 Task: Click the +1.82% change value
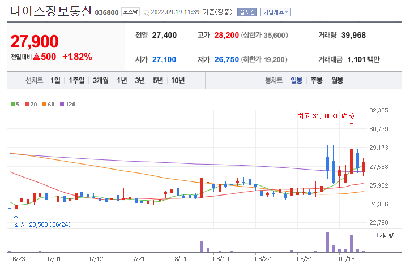click(x=77, y=57)
